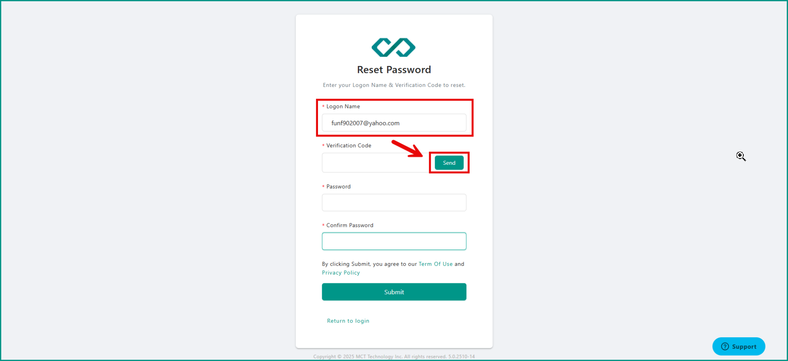The image size is (788, 361).
Task: Open the Term Of Use link
Action: coord(436,264)
